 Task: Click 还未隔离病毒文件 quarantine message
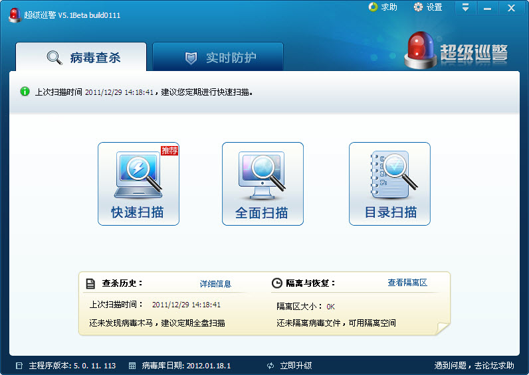coord(336,323)
